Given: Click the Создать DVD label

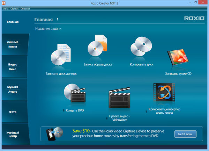Looking at the screenshot, I should tap(75, 110).
